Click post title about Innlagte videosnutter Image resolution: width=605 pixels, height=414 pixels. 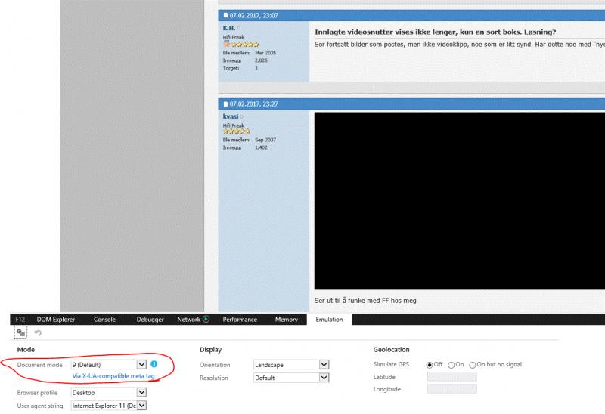click(x=436, y=32)
